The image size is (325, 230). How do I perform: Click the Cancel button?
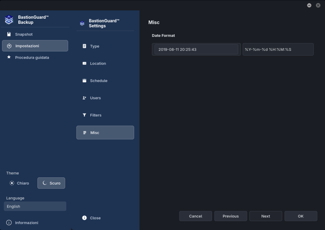[196, 216]
